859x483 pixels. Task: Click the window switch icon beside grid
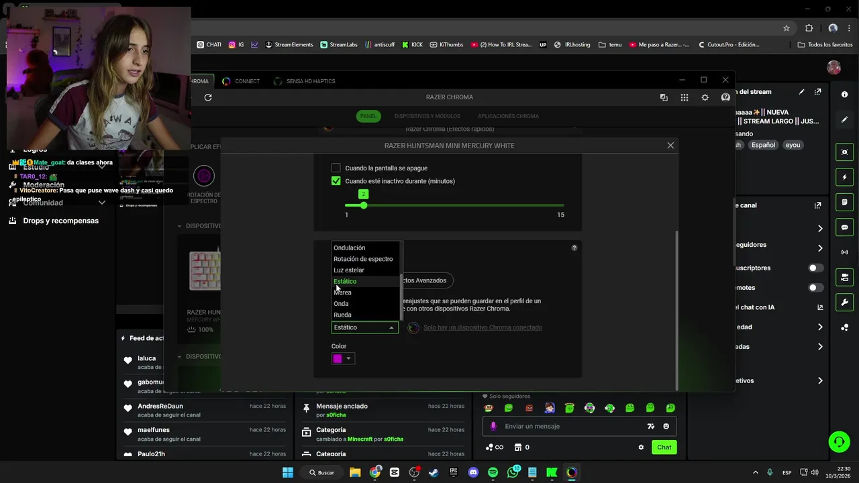664,97
